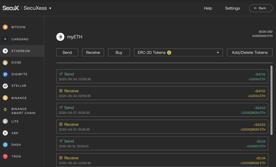This screenshot has height=167, width=276.
Task: Switch to the Settings page
Action: [232, 8]
